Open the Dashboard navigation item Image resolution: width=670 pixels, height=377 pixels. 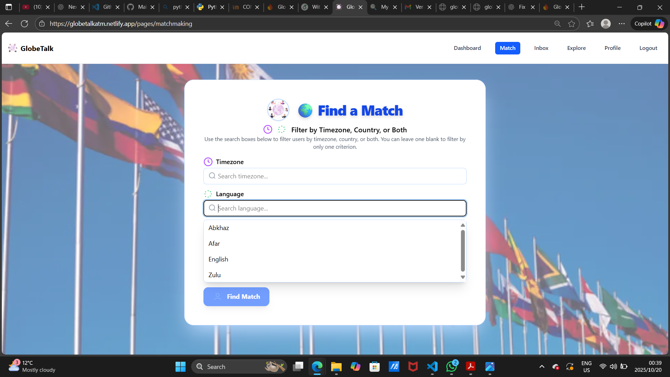point(467,48)
